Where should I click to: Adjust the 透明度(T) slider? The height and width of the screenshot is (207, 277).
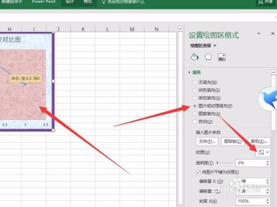pos(225,163)
